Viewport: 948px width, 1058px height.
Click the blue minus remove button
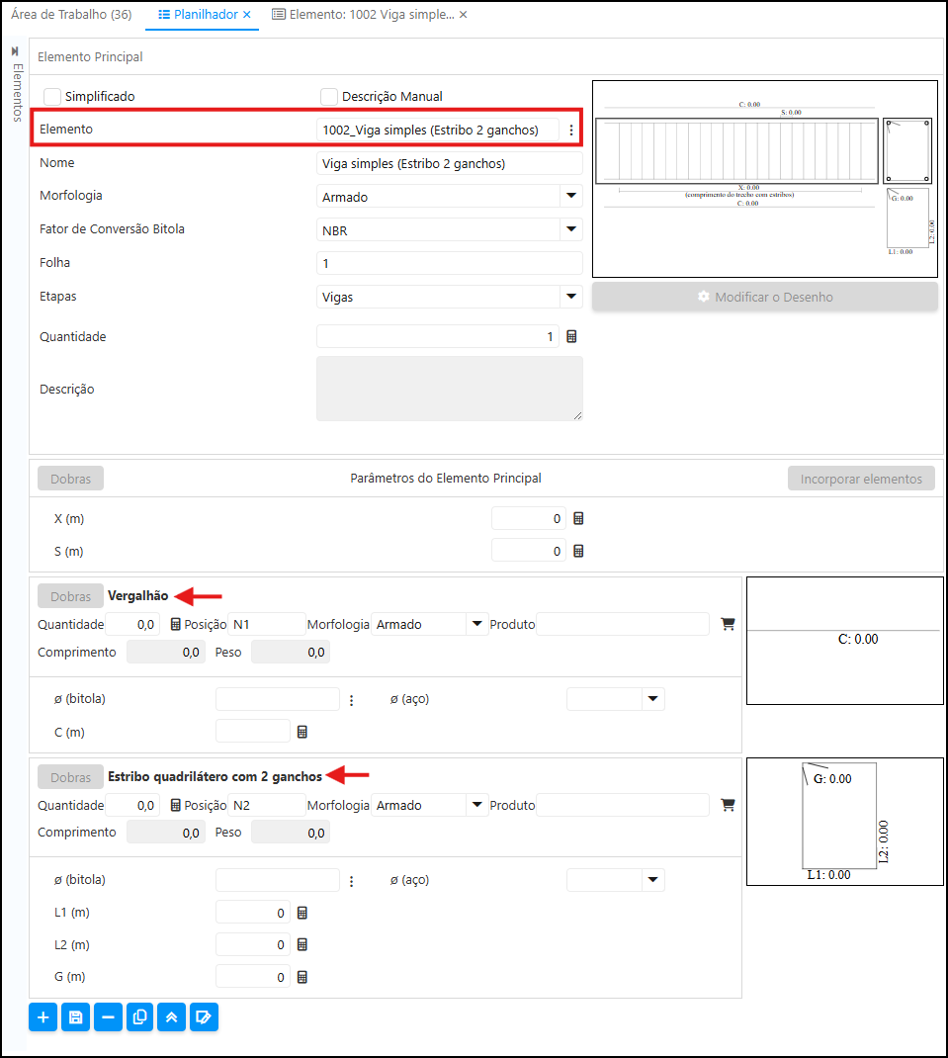108,1016
